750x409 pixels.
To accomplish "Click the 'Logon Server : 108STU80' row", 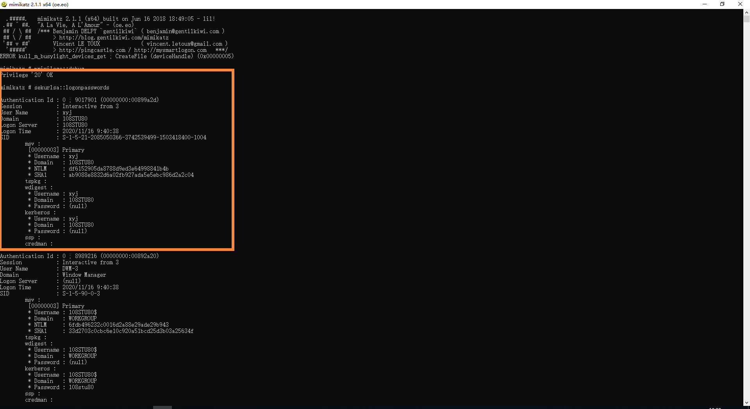I will point(44,125).
